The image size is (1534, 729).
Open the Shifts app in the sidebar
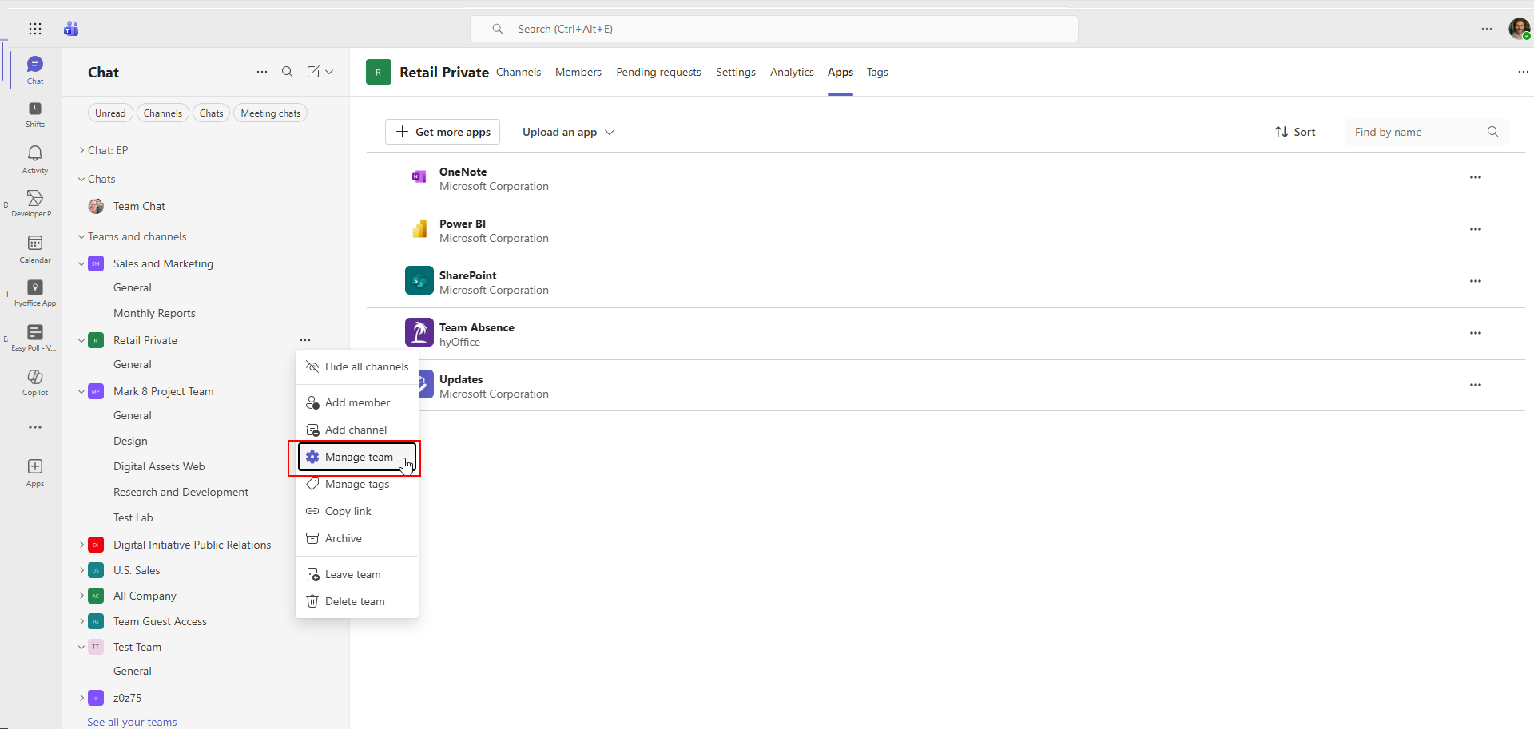pyautogui.click(x=34, y=114)
